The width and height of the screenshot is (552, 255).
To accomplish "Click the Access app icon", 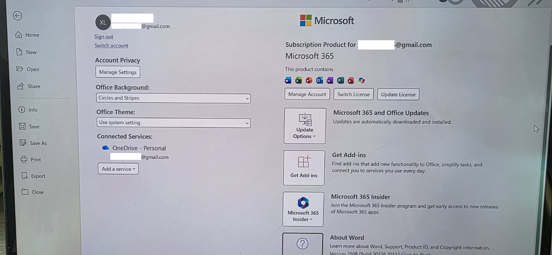I will pyautogui.click(x=351, y=80).
